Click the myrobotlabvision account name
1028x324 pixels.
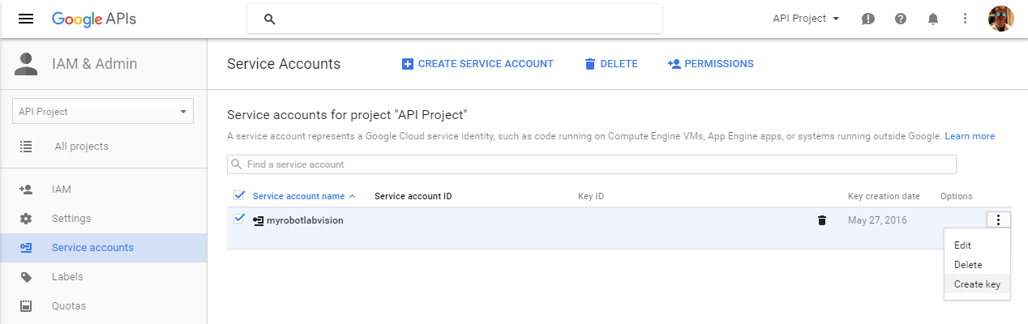305,220
